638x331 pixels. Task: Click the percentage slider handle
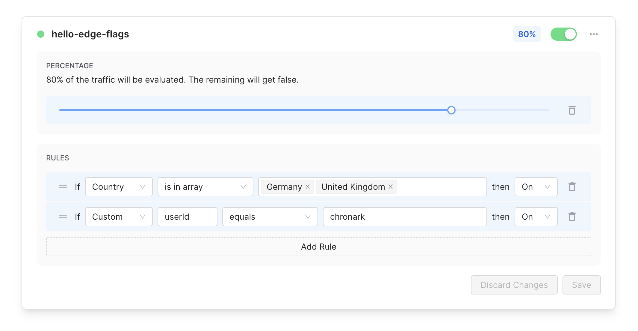coord(451,110)
